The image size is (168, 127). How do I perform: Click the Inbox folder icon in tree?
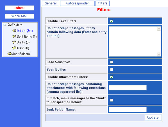[x=14, y=30]
